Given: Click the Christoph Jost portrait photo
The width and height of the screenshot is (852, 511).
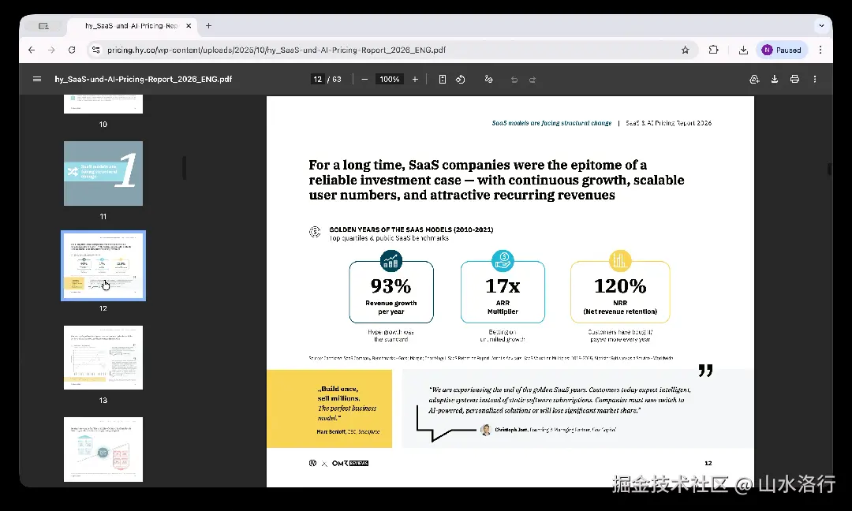Looking at the screenshot, I should [486, 430].
